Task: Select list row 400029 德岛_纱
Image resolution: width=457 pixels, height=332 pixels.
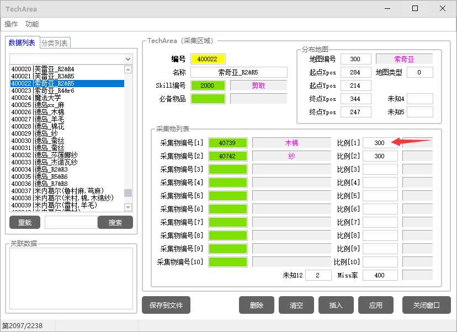Action: pos(67,133)
